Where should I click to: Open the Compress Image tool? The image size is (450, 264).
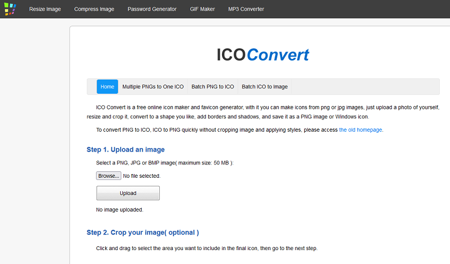[94, 9]
